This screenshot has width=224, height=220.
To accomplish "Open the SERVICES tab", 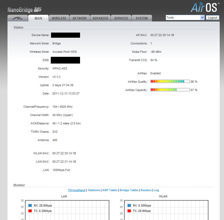I will click(121, 18).
